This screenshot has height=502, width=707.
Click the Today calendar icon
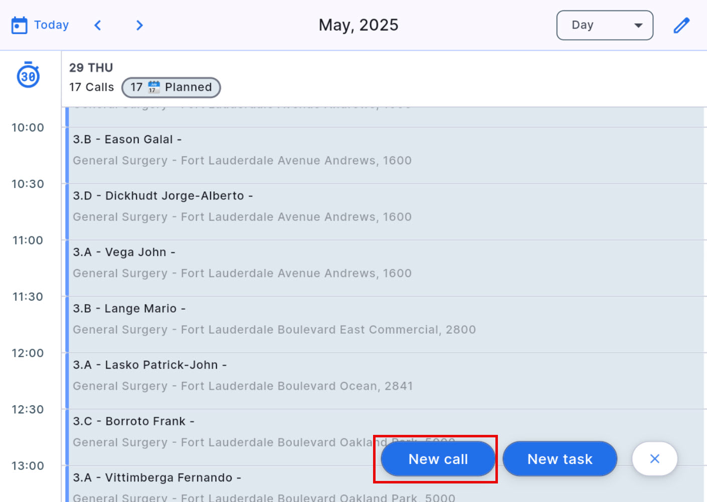[19, 25]
